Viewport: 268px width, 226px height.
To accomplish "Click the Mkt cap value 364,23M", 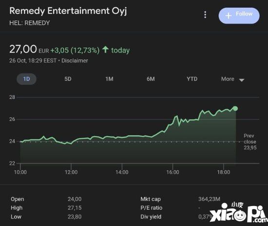I will point(209,199).
